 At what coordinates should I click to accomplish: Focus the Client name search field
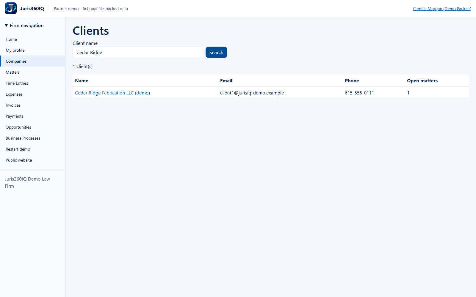138,52
